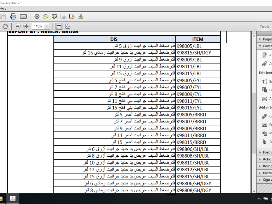Click cell K98005/EYL
This screenshot has height=204, width=272.
tap(198, 80)
